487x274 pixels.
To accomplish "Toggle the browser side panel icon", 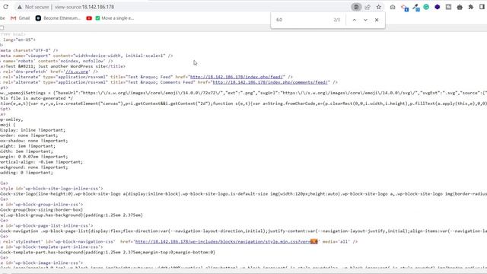I will (x=482, y=7).
